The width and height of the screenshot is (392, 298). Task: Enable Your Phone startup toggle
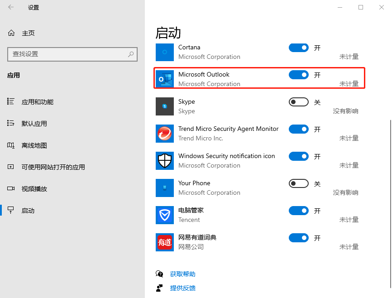[x=298, y=183]
